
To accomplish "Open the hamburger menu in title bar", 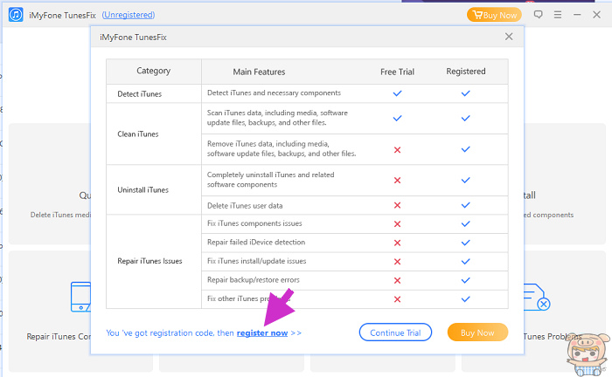I will (x=557, y=15).
